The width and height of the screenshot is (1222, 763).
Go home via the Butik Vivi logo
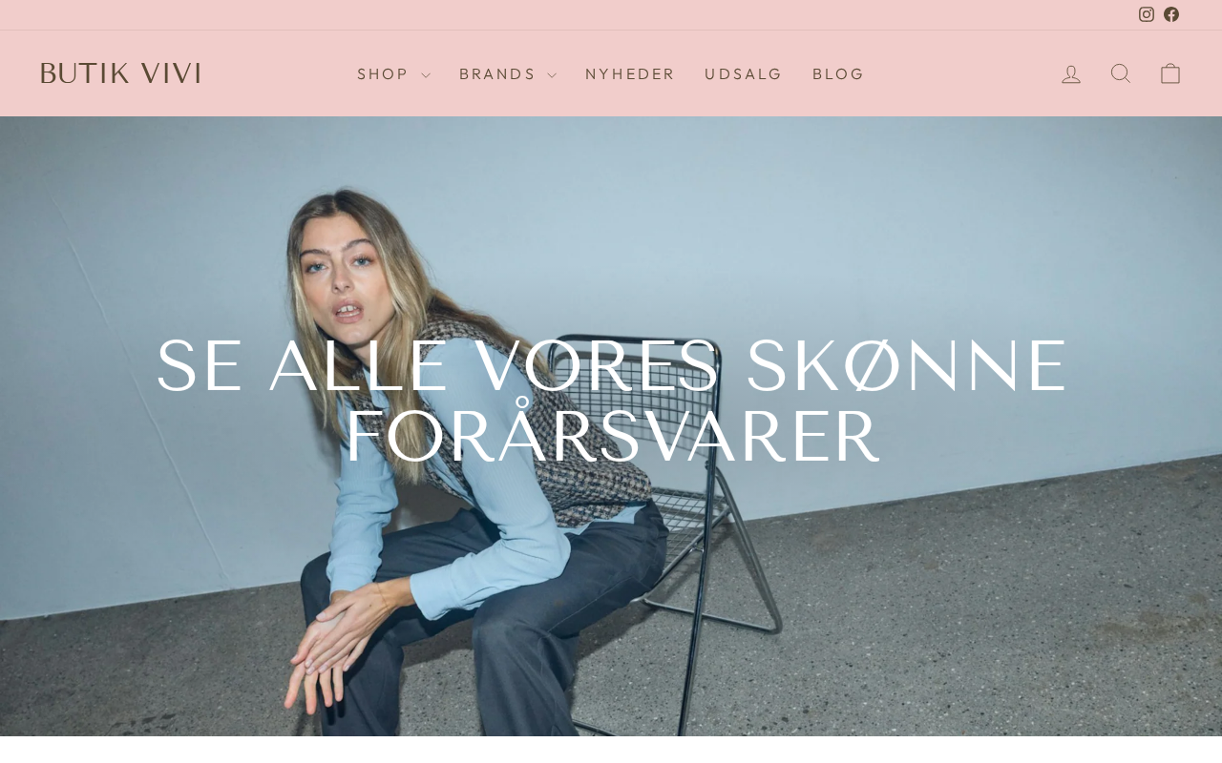coord(120,73)
